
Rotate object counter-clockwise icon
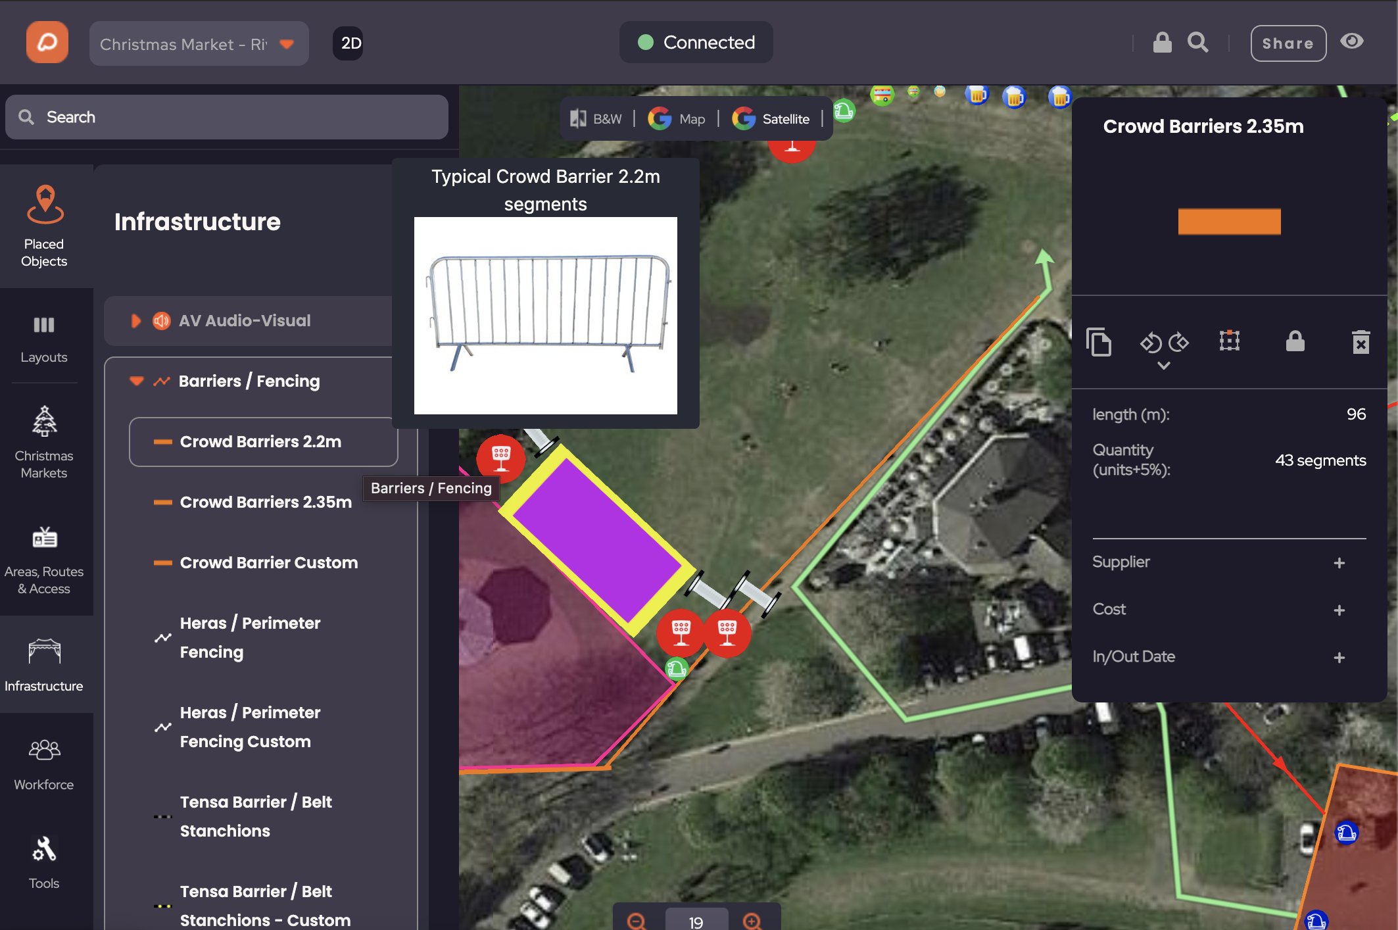coord(1151,342)
